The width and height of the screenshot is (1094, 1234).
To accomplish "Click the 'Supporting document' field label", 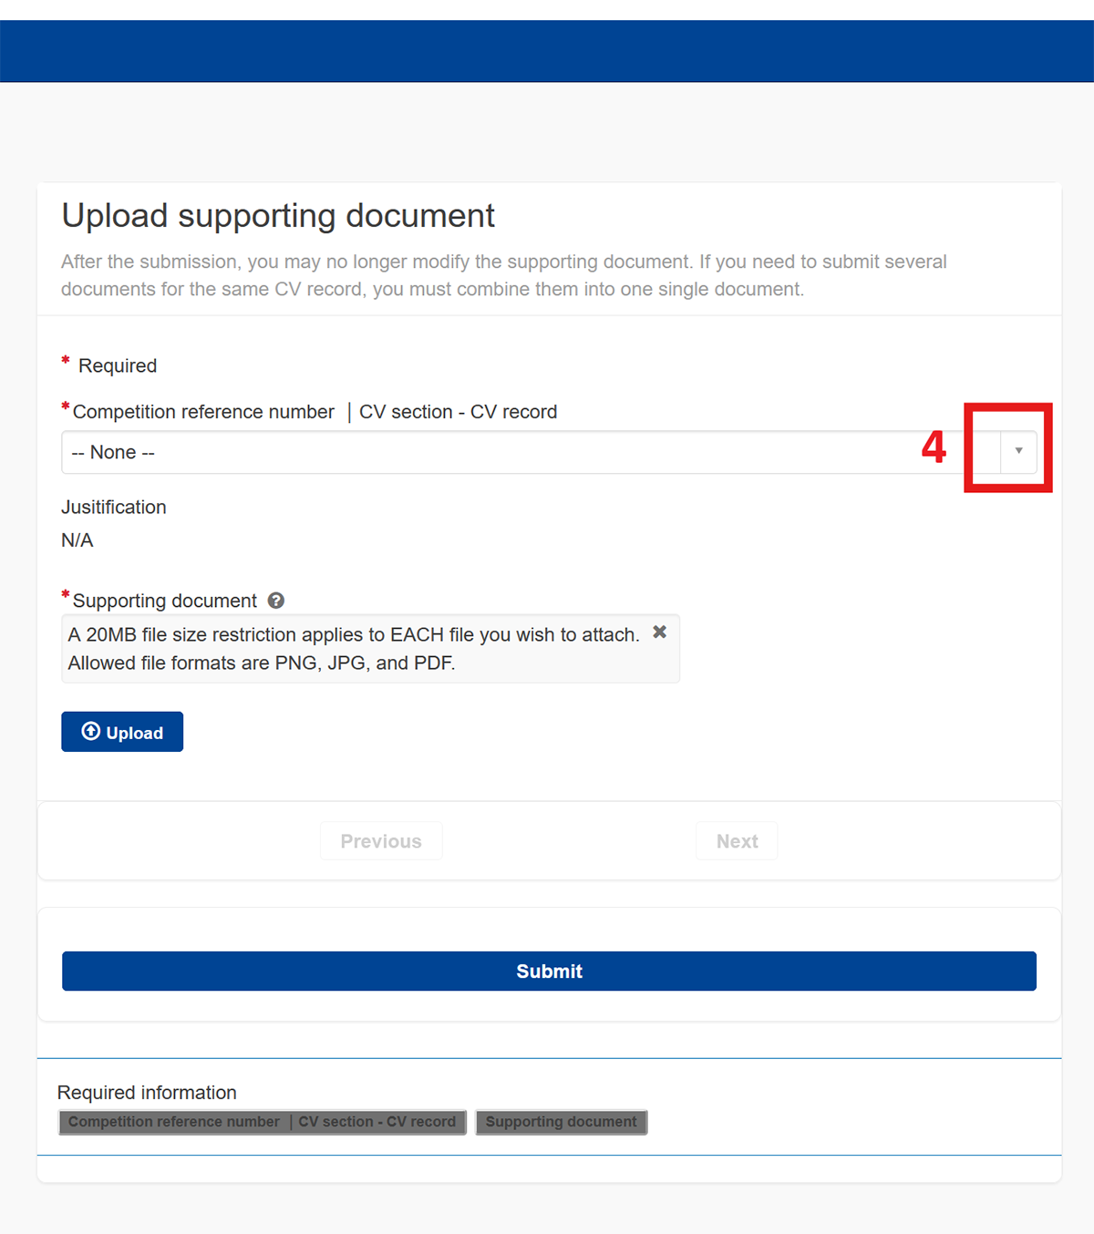I will (165, 601).
